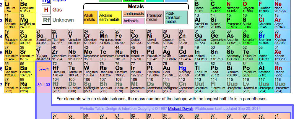Viewport: 299px width, 119px height.
Task: Select the Manganese (Mn) element cell
Action: (107, 37)
